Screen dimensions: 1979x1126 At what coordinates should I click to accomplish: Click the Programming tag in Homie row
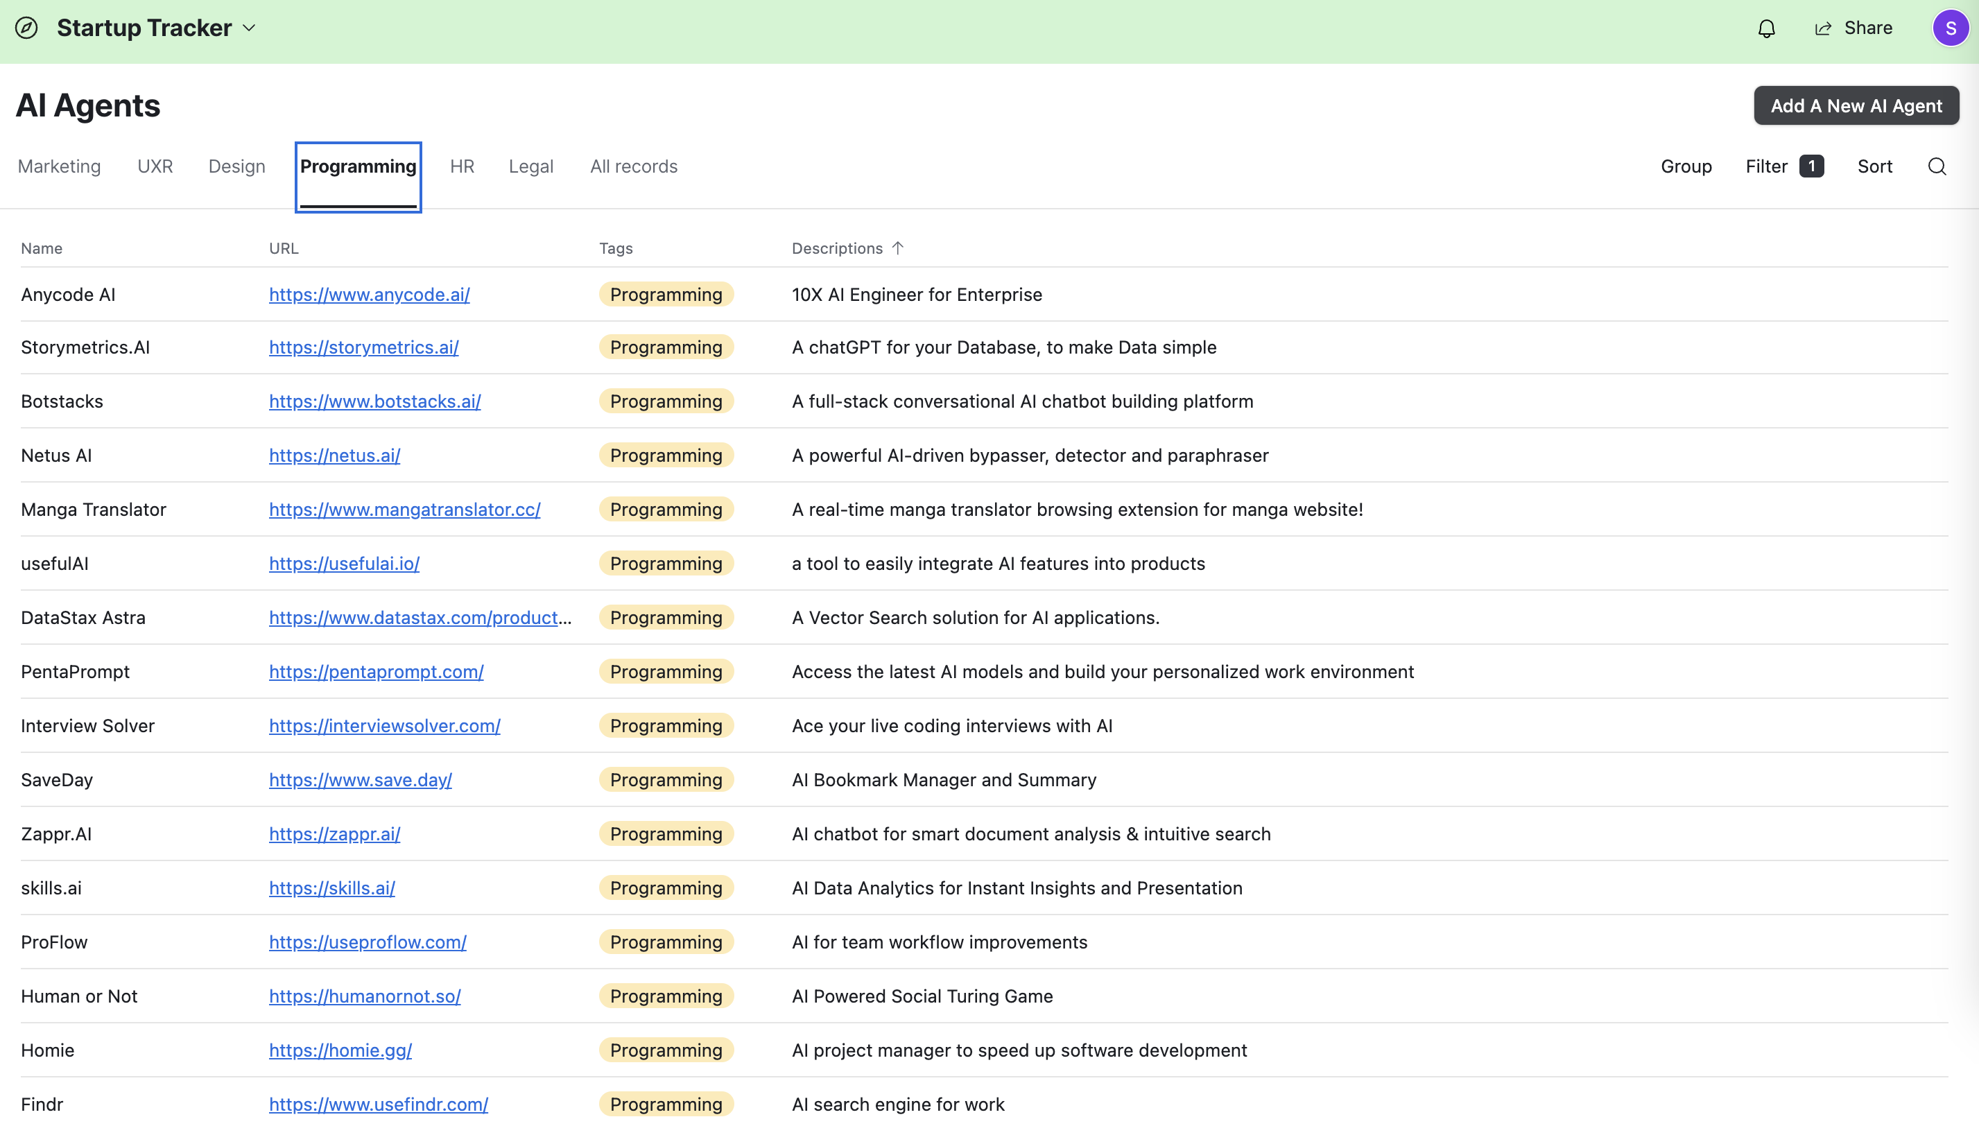(666, 1051)
